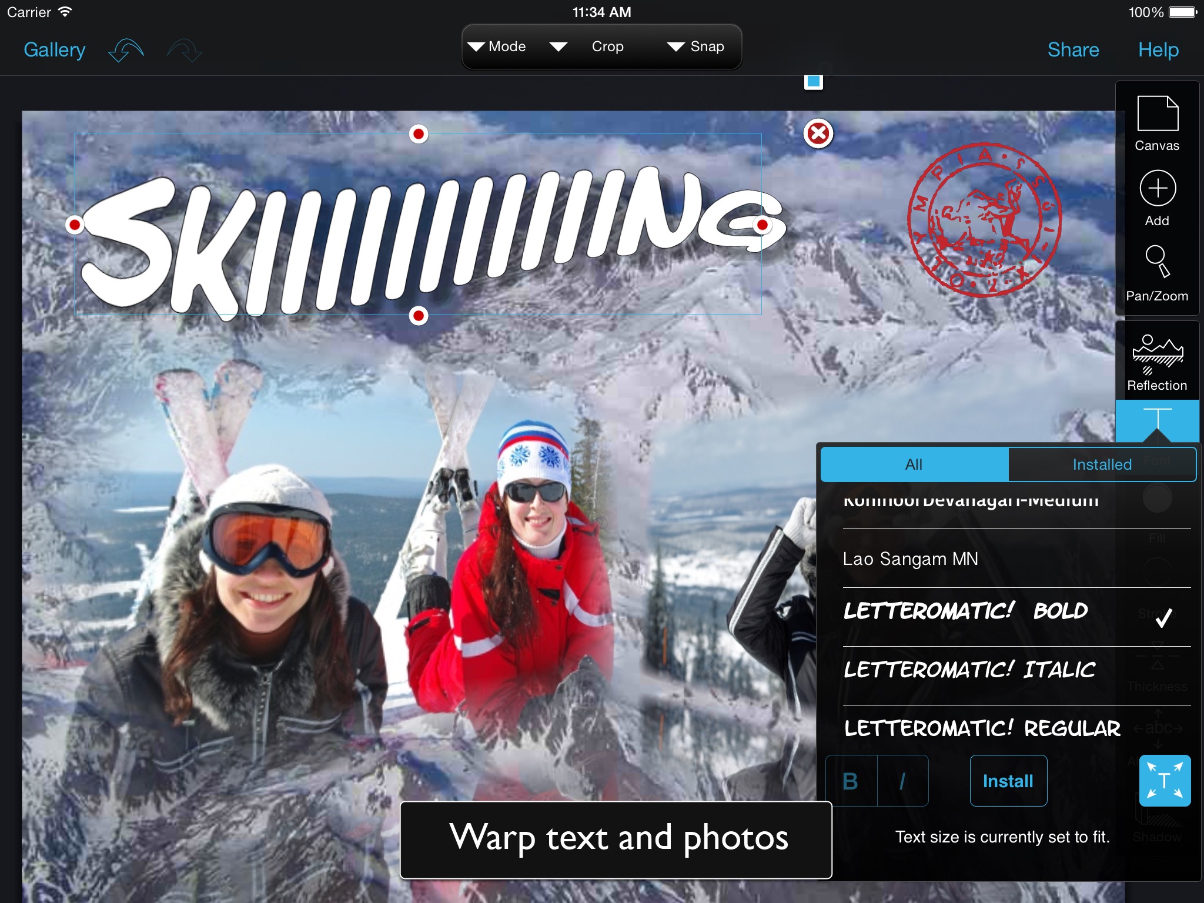Open the Share link
Screen dimensions: 1204x903
coord(1073,50)
